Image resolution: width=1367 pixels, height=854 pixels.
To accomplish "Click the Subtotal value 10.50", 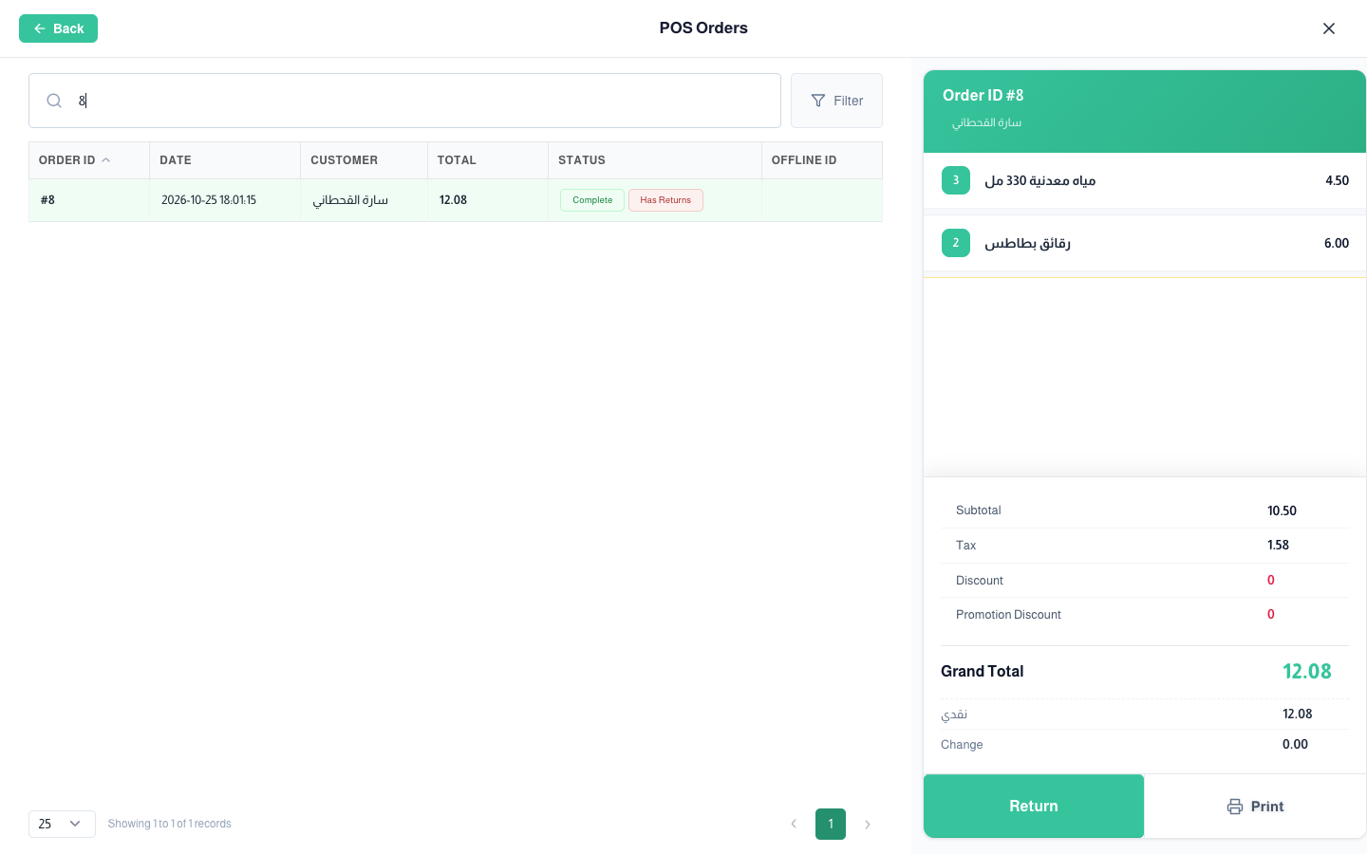I will click(1282, 511).
